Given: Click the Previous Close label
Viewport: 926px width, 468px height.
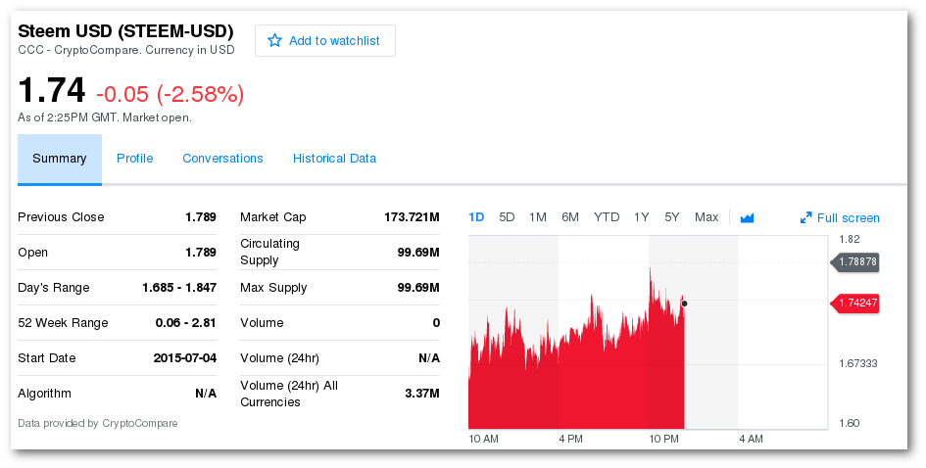Looking at the screenshot, I should 61,217.
